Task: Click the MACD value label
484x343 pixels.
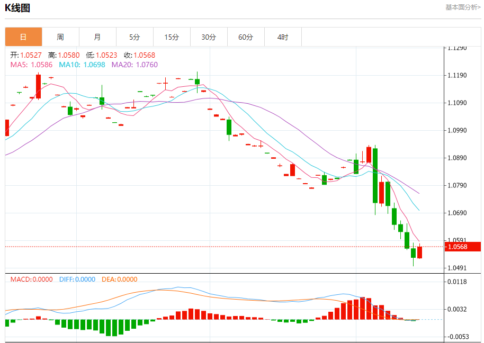Action: pyautogui.click(x=31, y=279)
